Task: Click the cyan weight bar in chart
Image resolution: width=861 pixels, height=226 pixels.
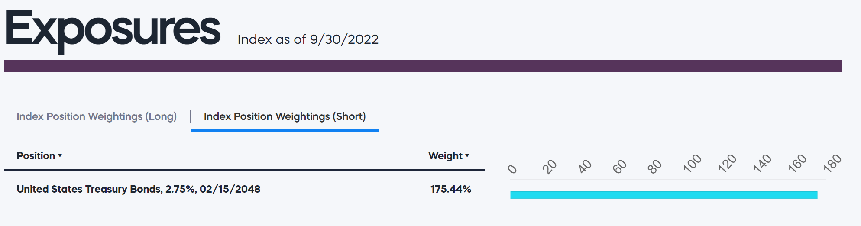Action: pos(664,195)
